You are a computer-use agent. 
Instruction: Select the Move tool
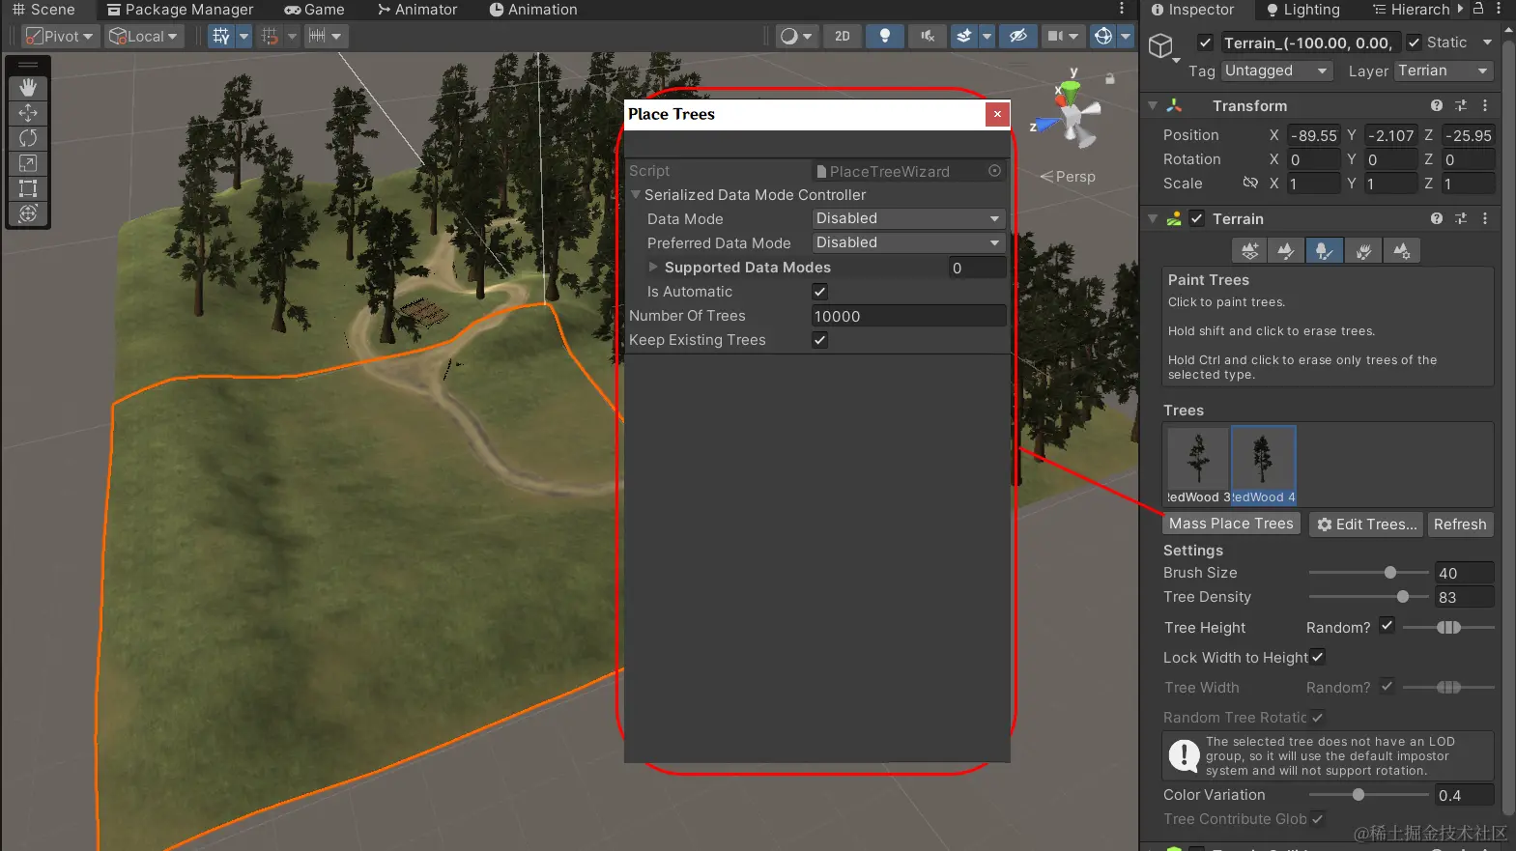click(28, 112)
